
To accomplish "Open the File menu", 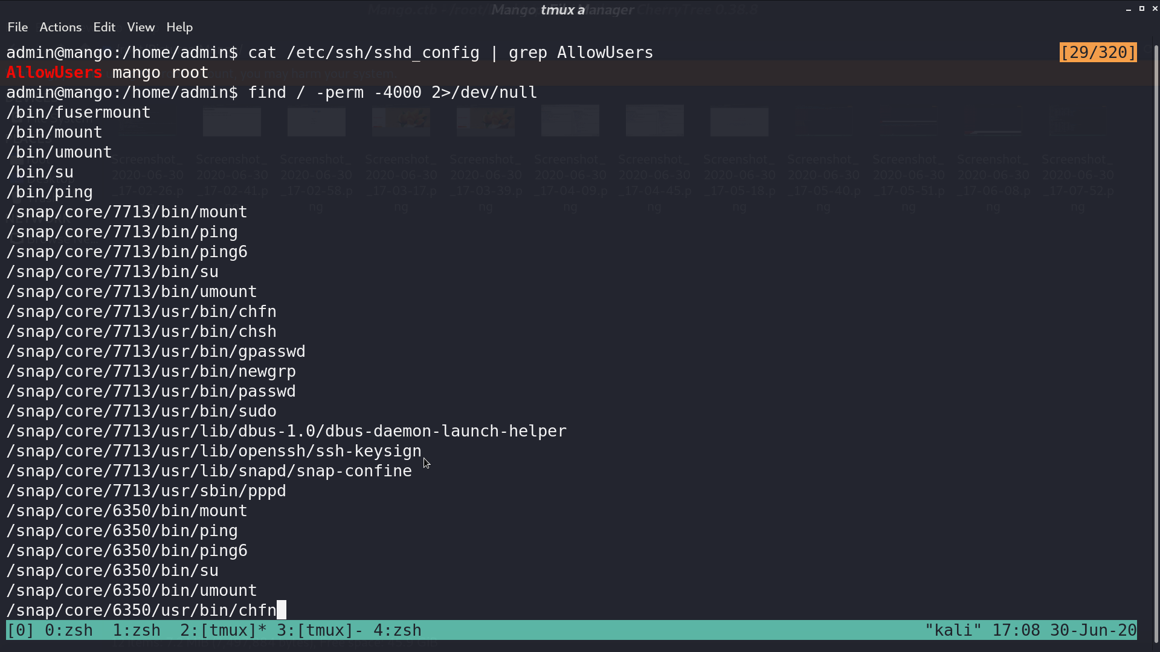I will (x=18, y=27).
